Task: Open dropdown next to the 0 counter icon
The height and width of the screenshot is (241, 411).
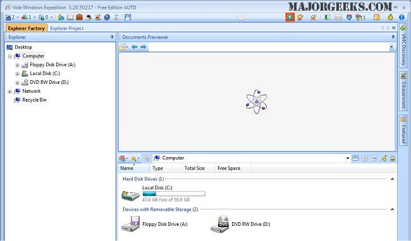Action: 51,17
